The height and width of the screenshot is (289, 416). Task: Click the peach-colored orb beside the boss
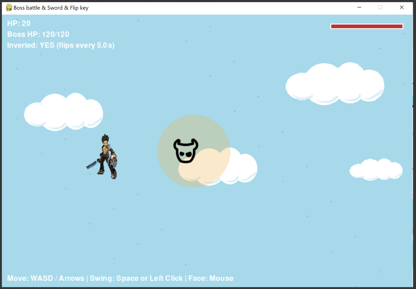(205, 167)
